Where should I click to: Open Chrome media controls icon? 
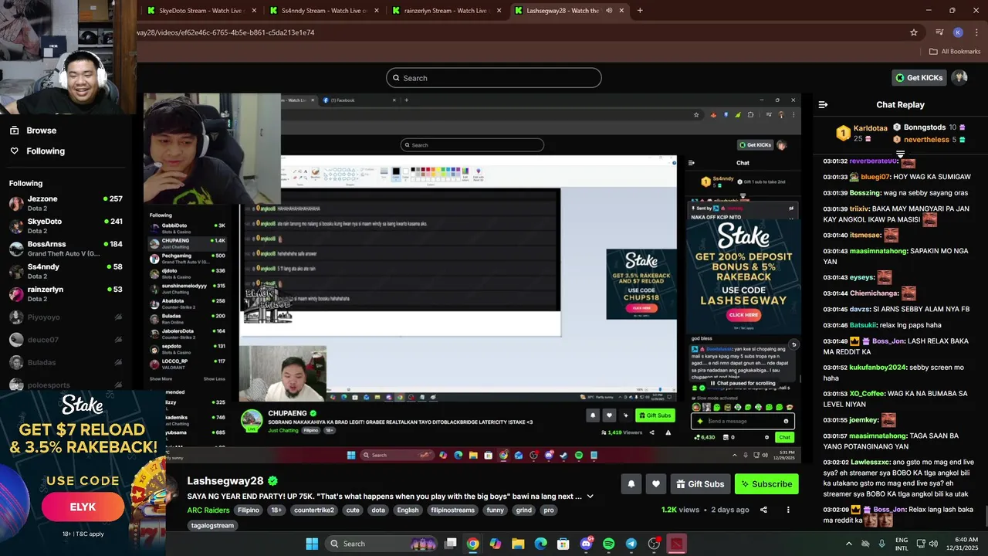tap(939, 32)
